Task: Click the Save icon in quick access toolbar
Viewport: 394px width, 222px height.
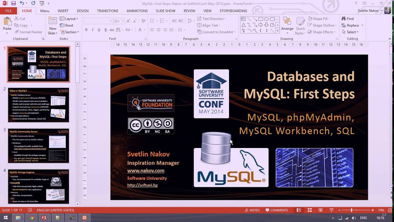Action: [x=13, y=3]
